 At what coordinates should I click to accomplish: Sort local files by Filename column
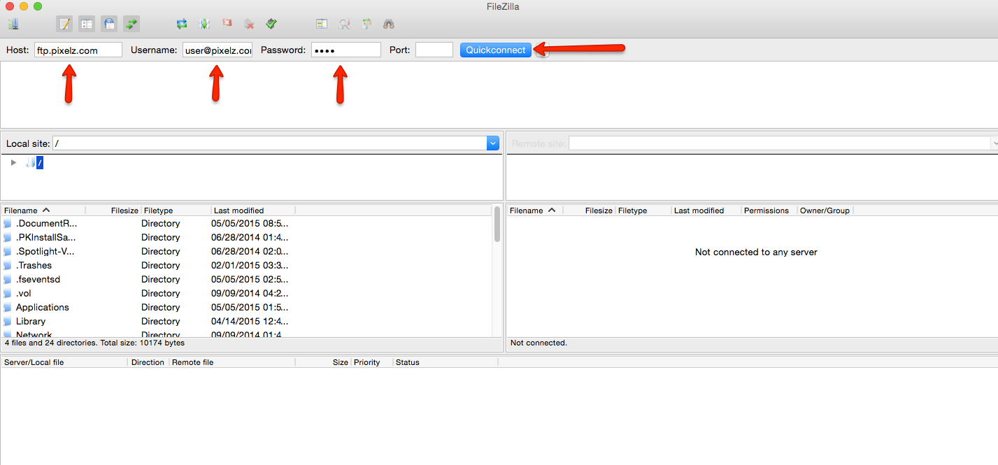pos(43,210)
